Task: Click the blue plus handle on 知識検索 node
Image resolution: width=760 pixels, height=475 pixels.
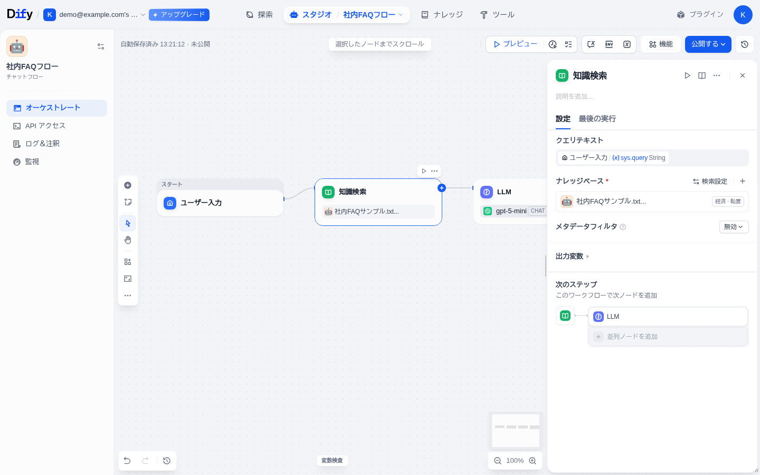Action: coord(442,188)
